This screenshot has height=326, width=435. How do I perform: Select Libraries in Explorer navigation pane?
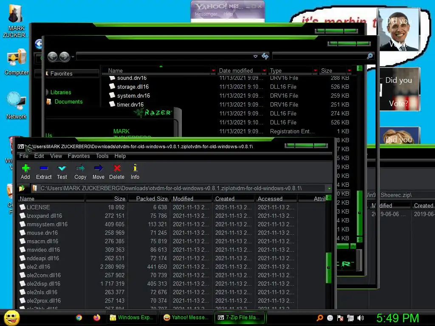click(x=61, y=92)
